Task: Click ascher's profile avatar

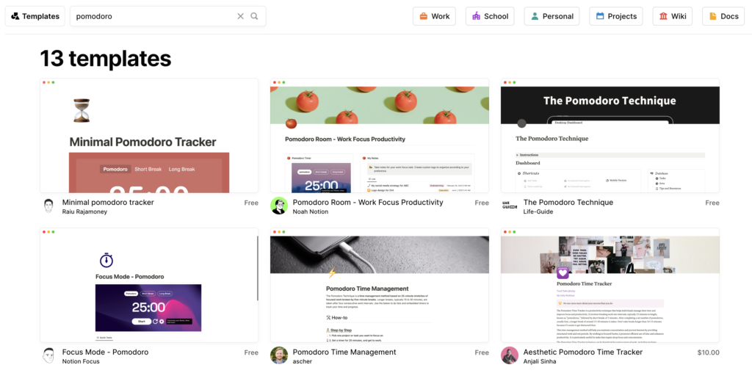Action: 279,356
